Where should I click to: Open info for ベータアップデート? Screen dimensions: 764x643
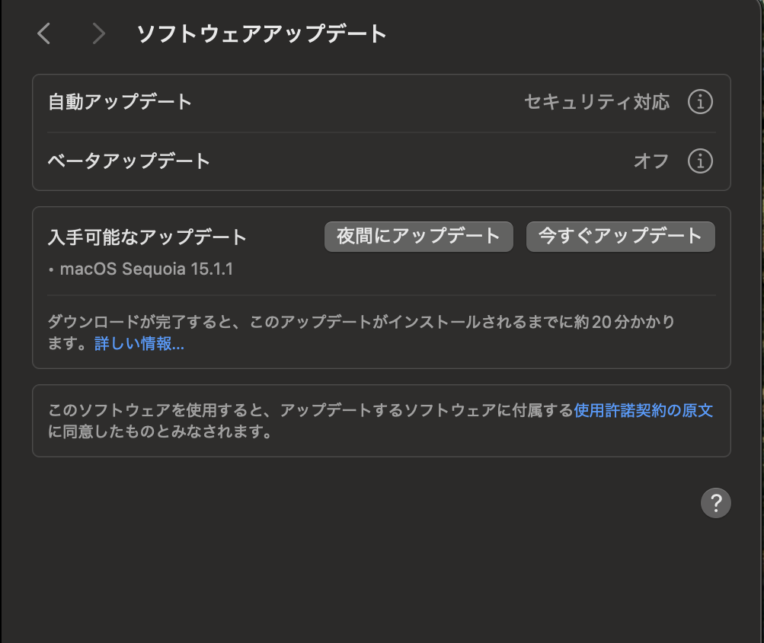click(x=700, y=161)
